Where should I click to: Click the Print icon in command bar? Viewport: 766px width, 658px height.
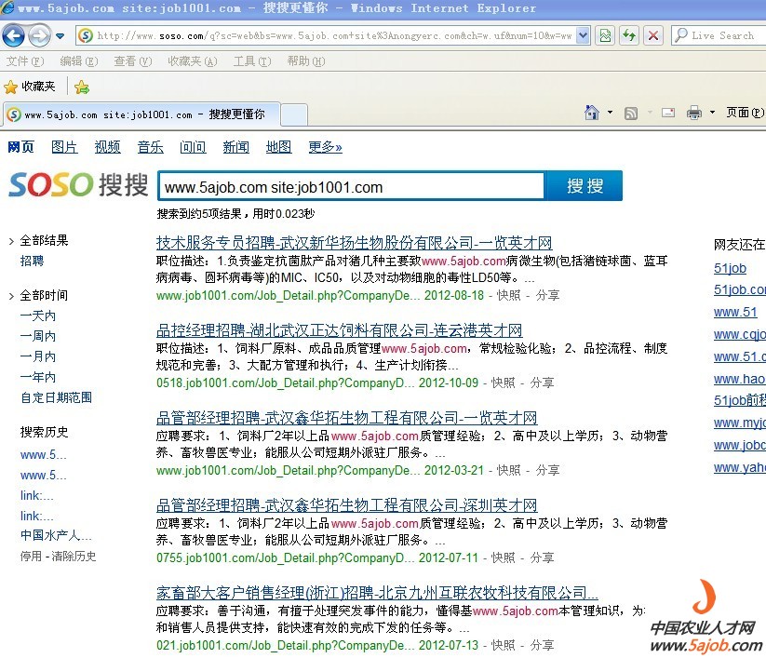click(694, 113)
